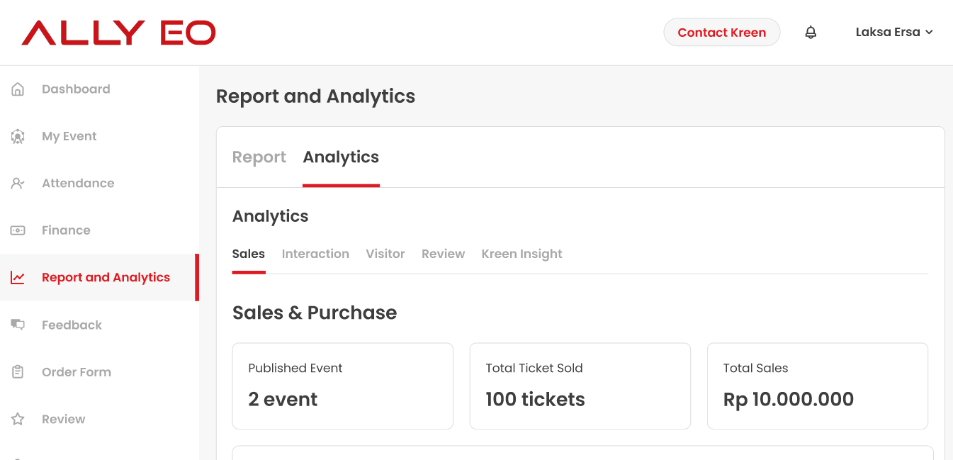Click the Attendance person icon
Image resolution: width=953 pixels, height=460 pixels.
[18, 184]
